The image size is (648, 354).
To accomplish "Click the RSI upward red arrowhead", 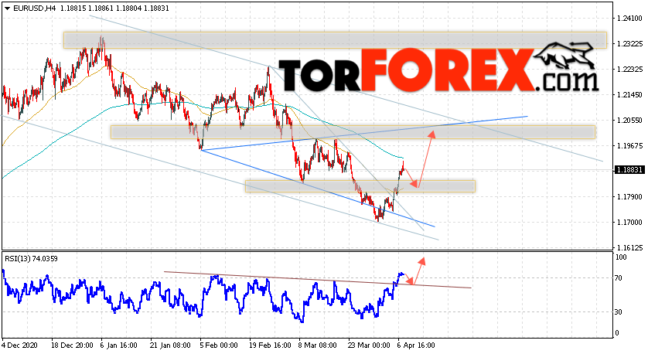I will 422,261.
